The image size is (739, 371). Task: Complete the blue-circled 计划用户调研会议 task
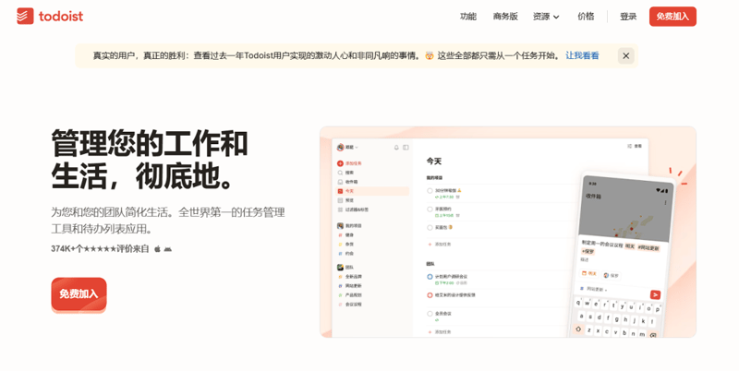(x=430, y=277)
